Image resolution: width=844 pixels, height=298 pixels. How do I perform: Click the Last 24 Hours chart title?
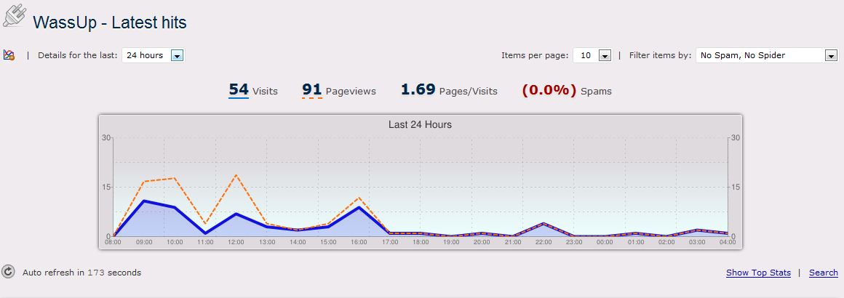[420, 124]
